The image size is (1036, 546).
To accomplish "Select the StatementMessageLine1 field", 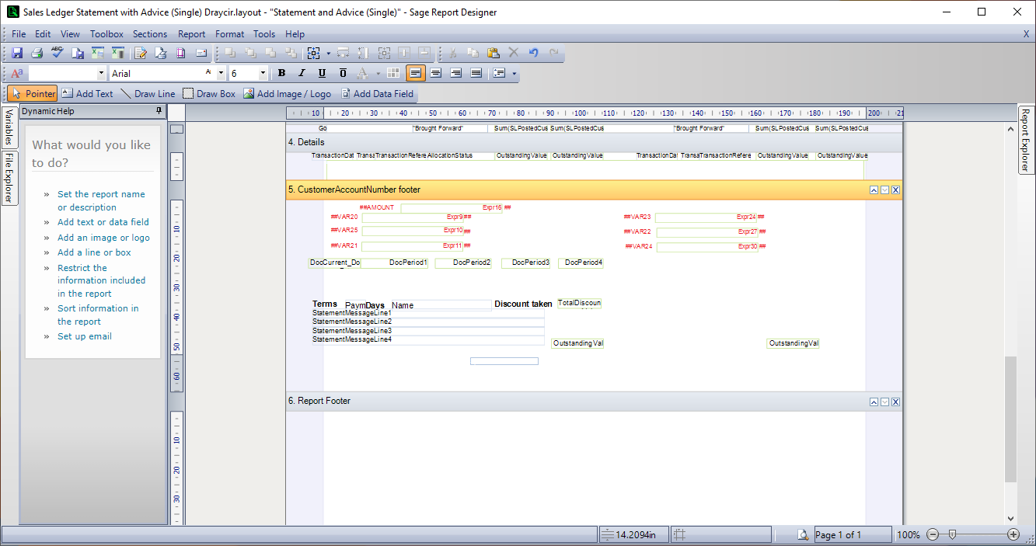I will coord(428,312).
